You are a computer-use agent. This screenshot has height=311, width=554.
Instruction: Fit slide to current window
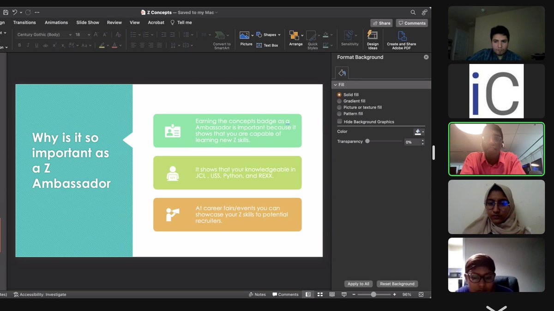[x=421, y=294]
